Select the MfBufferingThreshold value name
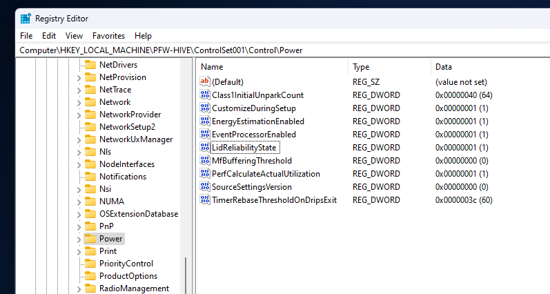 click(x=252, y=161)
